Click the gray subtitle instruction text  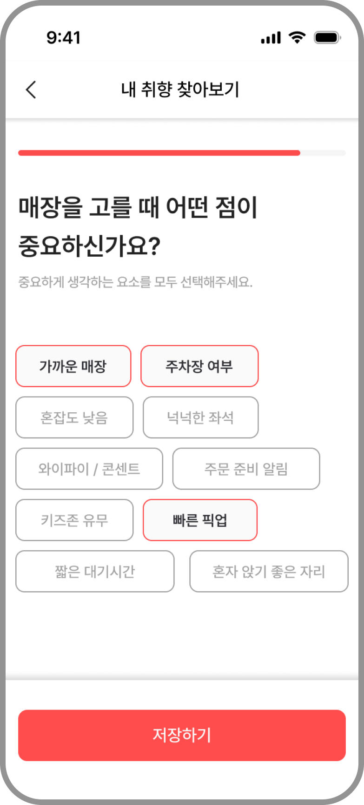pos(135,282)
